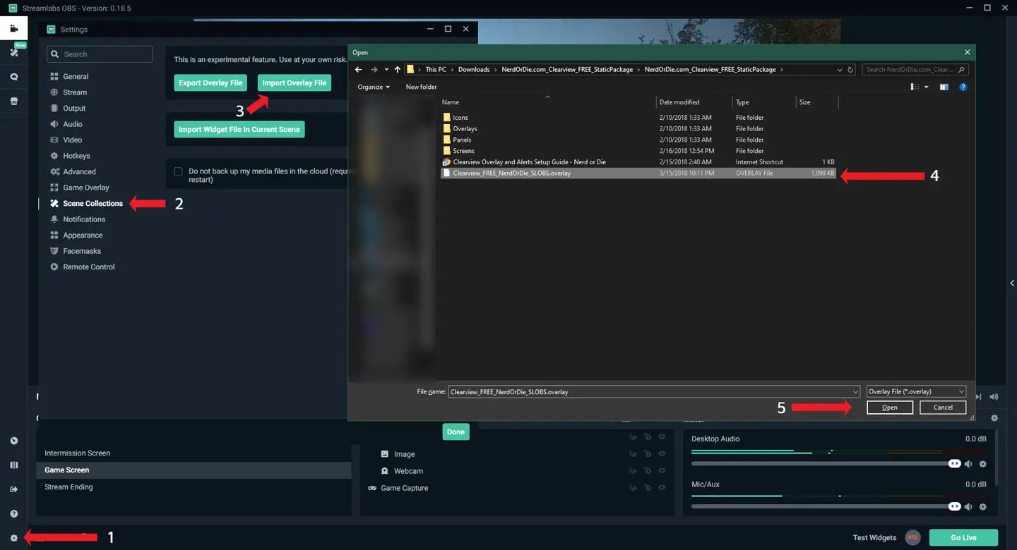Expand the right-side chat panel arrow
This screenshot has width=1017, height=550.
click(1012, 283)
